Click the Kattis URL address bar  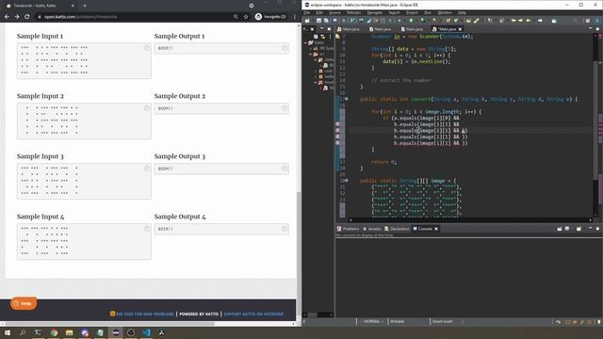tap(135, 17)
